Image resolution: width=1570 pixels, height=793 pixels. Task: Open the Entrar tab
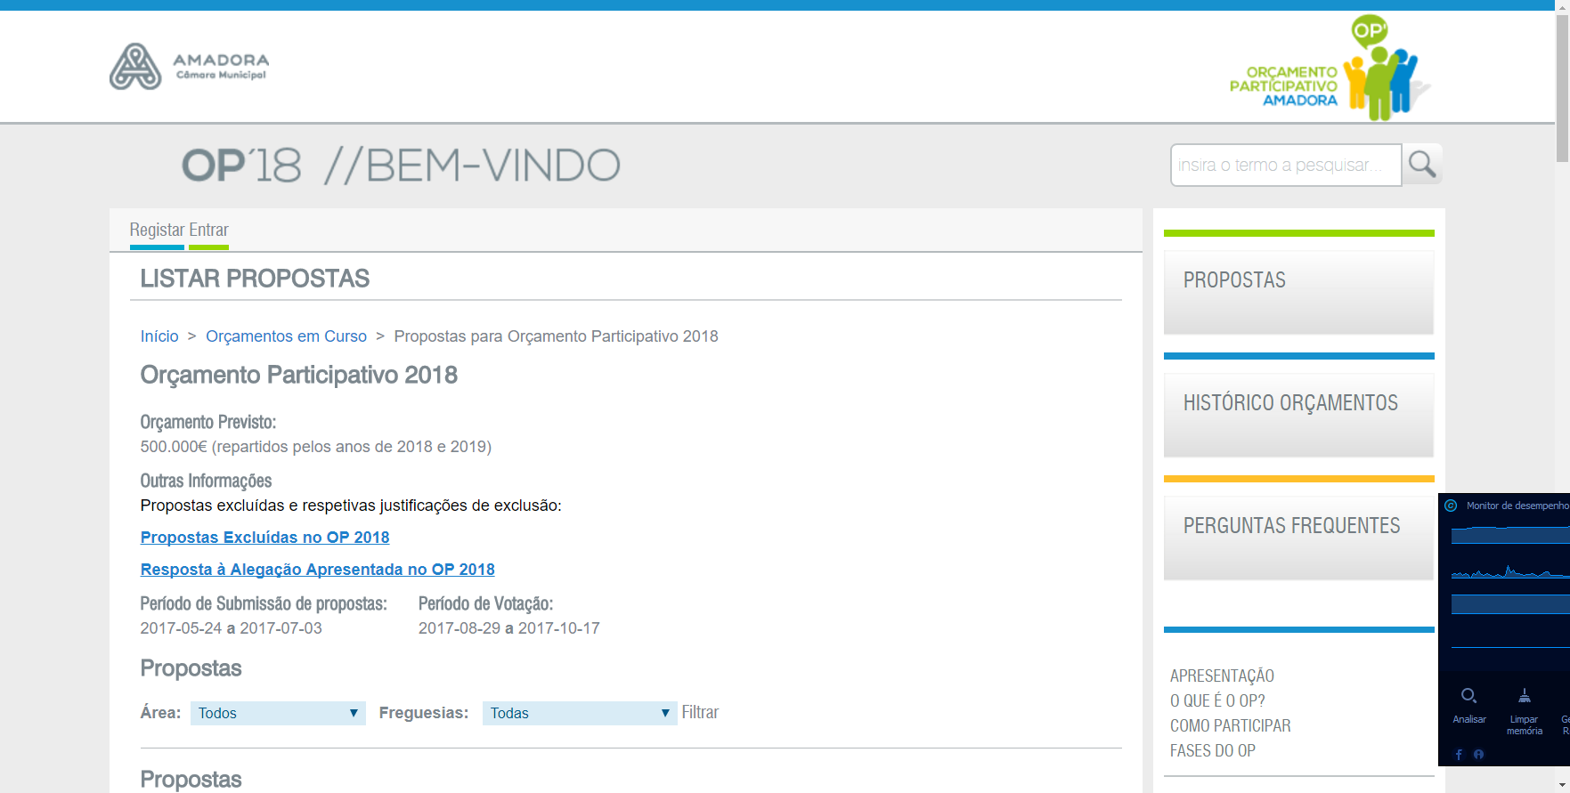pos(209,230)
